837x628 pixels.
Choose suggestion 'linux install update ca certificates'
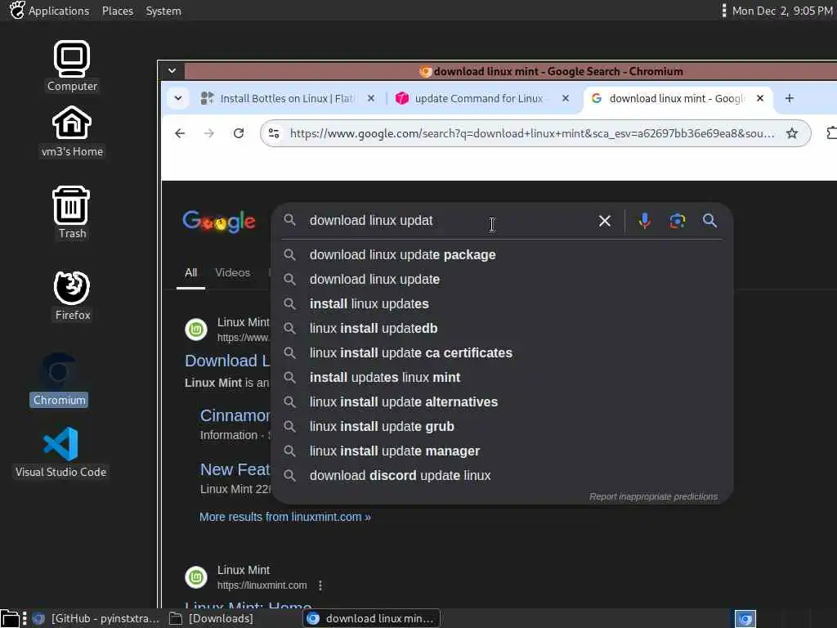click(502, 353)
